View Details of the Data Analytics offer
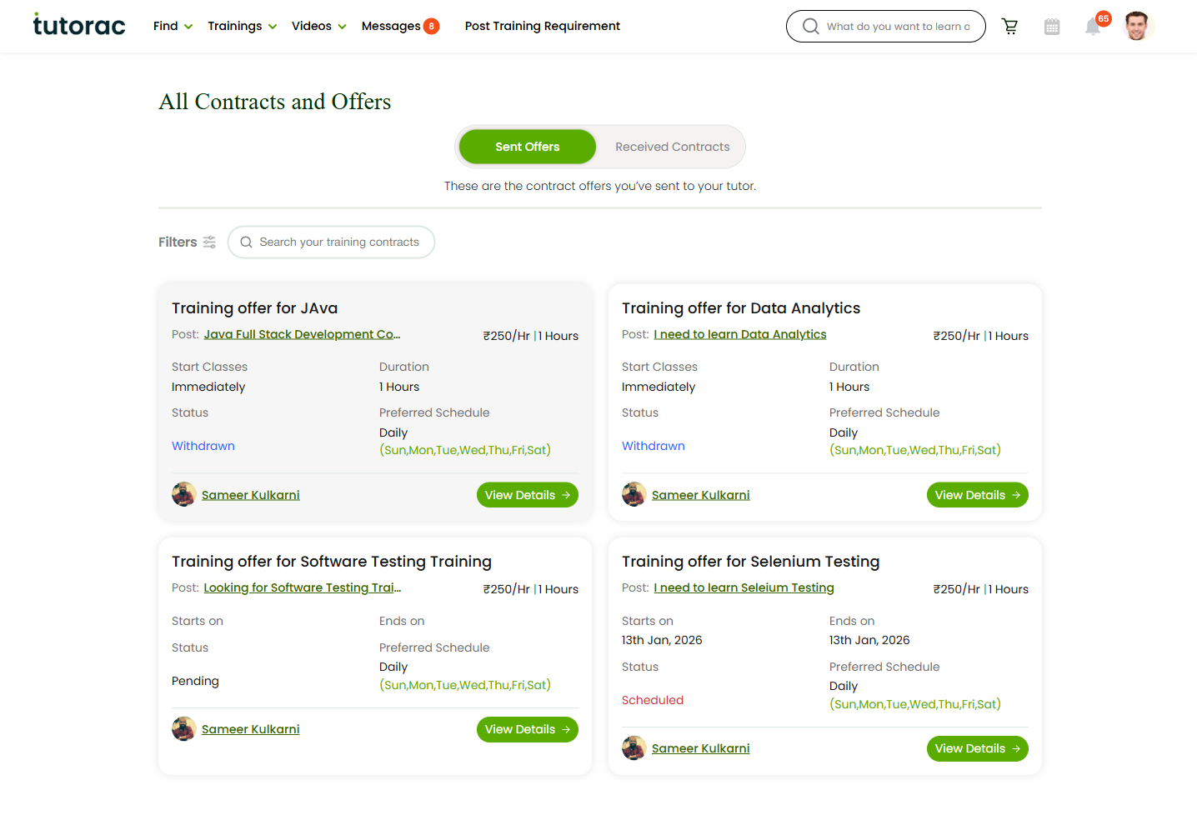 click(978, 495)
